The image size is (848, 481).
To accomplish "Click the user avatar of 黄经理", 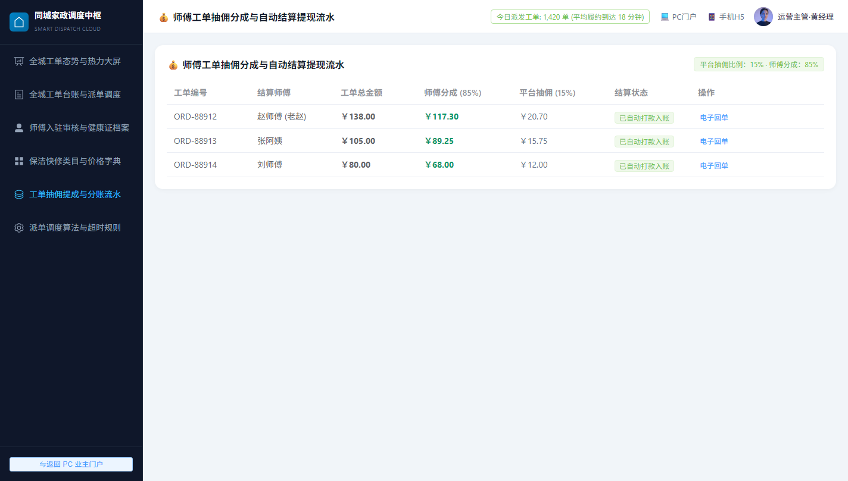I will pyautogui.click(x=763, y=17).
